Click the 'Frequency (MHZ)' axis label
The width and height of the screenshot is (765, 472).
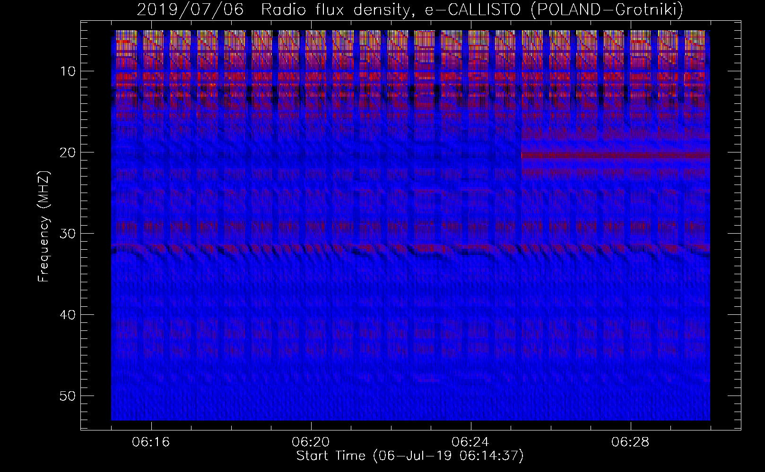[44, 227]
